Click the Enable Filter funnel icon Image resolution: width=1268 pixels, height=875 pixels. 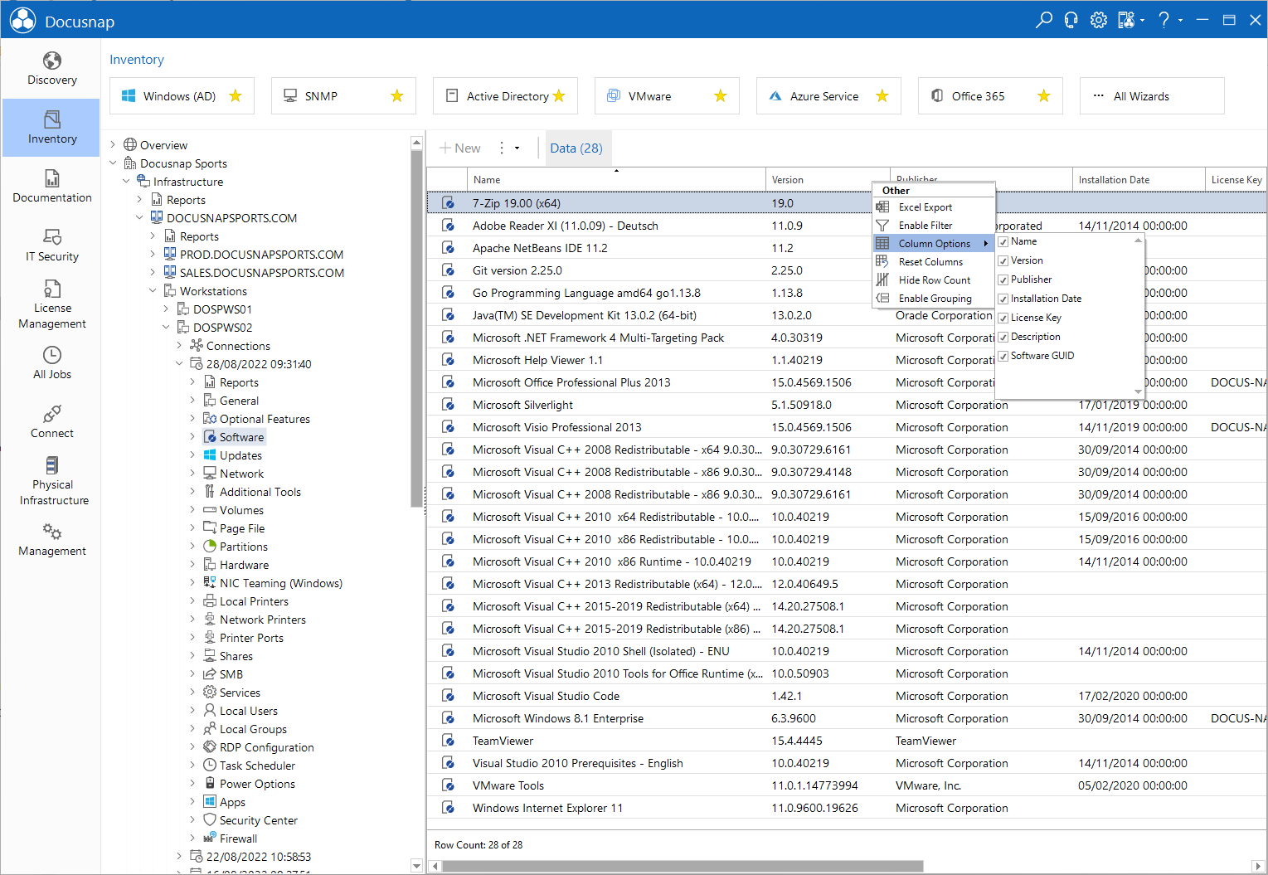coord(882,226)
